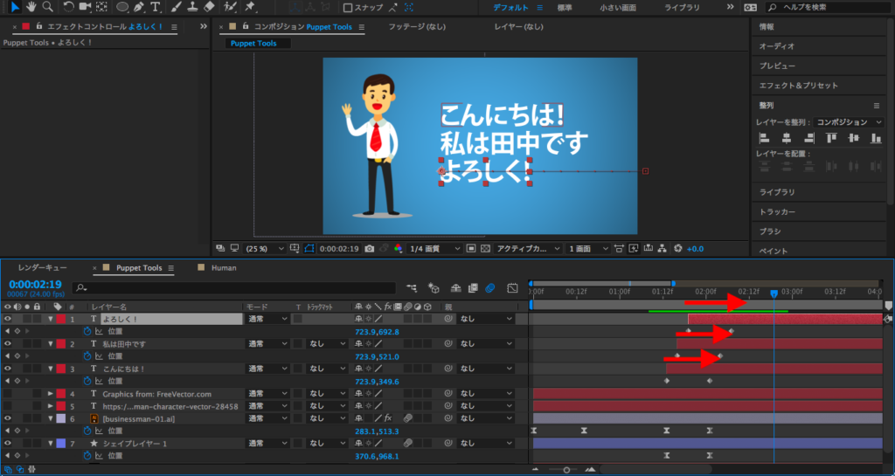Click the red label color of layer 1
The image size is (895, 476).
pyautogui.click(x=60, y=320)
